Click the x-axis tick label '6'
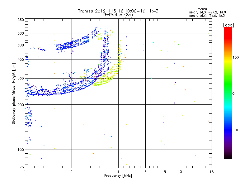249x187 pixels. click(145, 172)
